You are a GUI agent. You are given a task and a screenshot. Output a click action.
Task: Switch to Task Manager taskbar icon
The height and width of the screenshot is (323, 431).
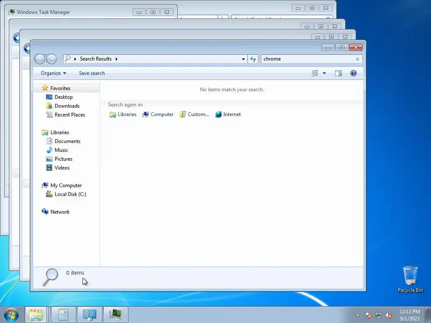click(116, 315)
